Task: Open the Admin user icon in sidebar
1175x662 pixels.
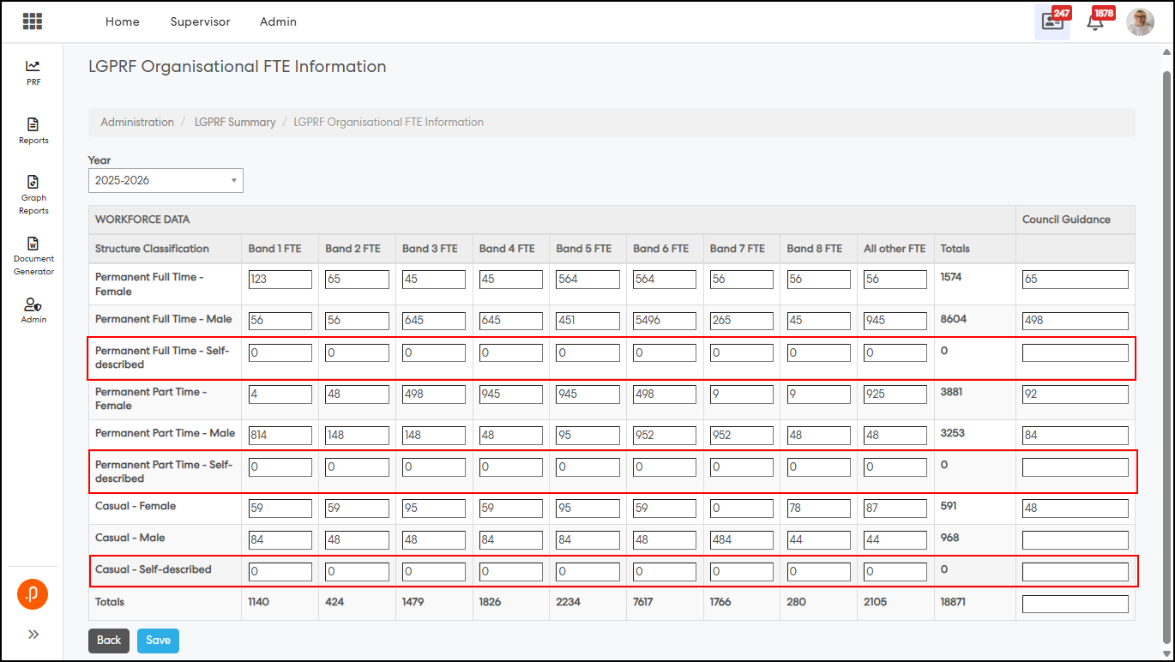Action: pos(33,305)
